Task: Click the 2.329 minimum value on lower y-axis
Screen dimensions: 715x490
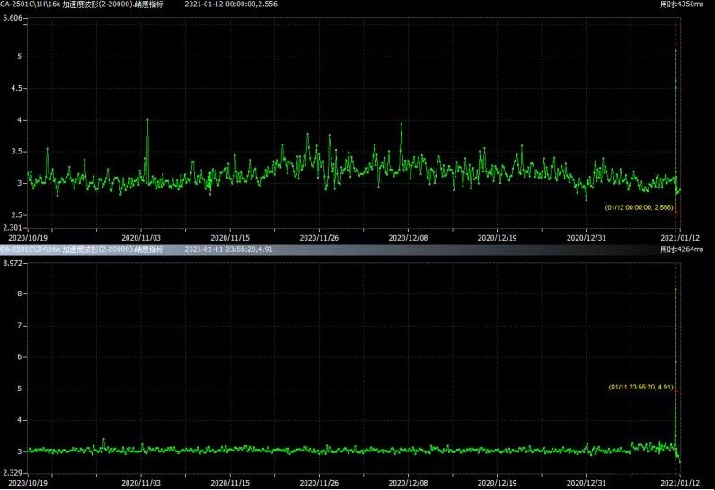Action: (x=13, y=471)
